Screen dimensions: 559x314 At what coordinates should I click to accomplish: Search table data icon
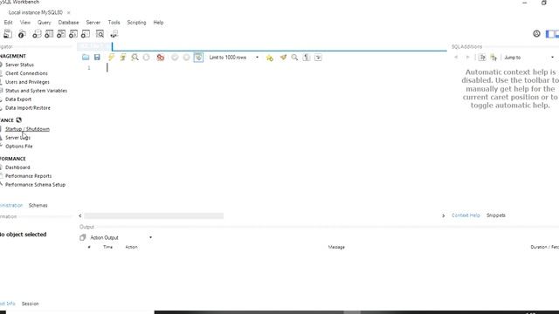click(x=100, y=34)
